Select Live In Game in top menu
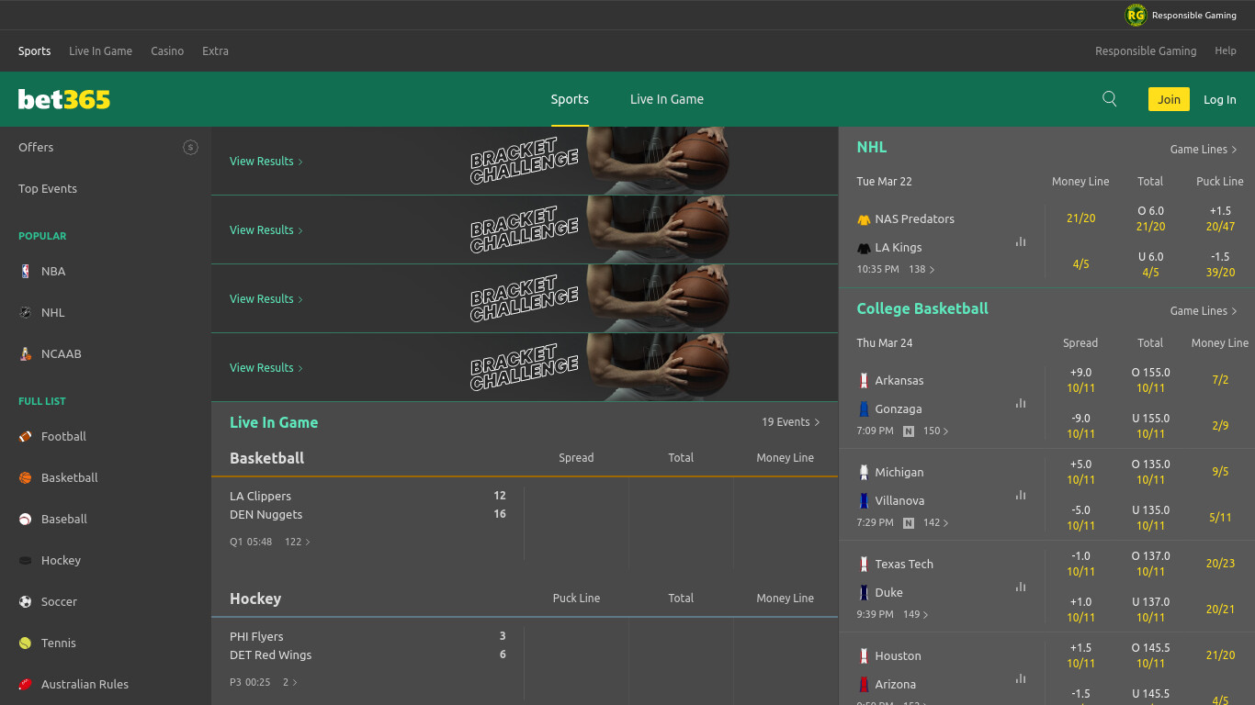 coord(100,51)
